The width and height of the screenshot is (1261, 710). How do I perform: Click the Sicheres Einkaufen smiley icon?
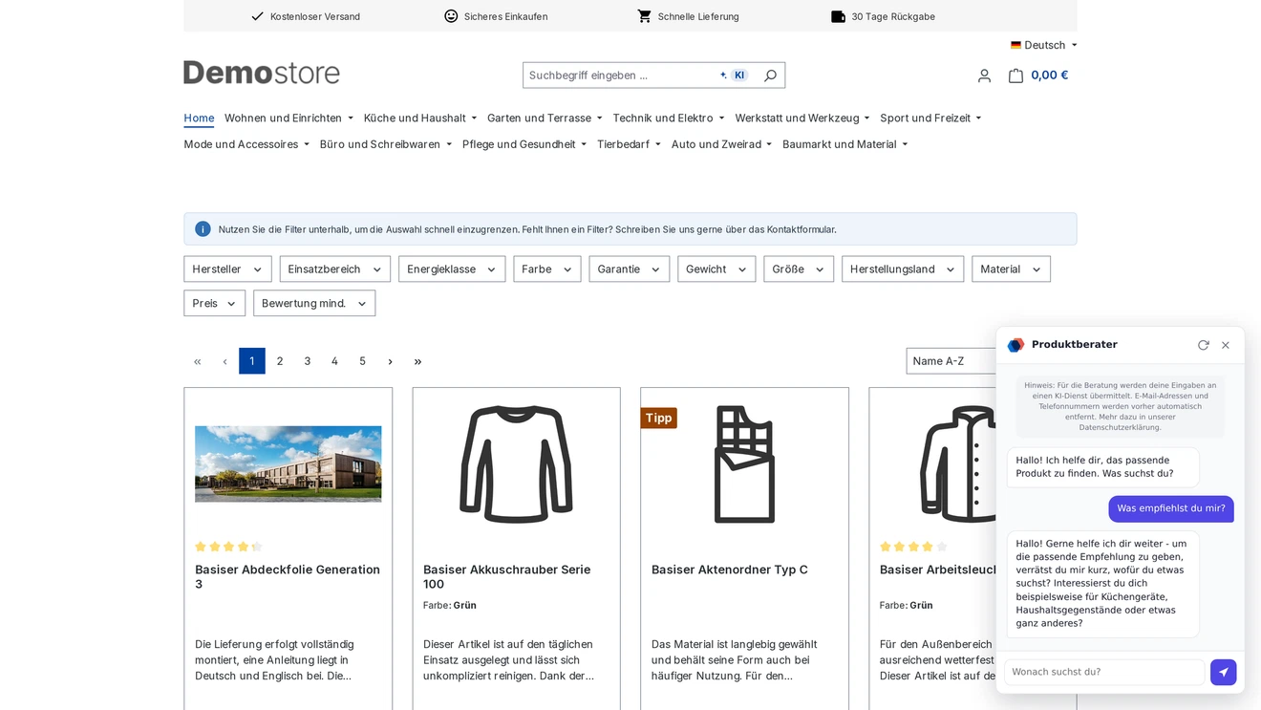click(x=451, y=16)
